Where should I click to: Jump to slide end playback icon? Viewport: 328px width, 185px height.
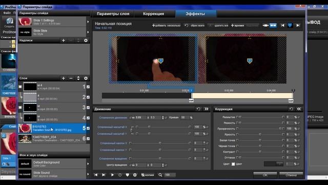pos(104,175)
